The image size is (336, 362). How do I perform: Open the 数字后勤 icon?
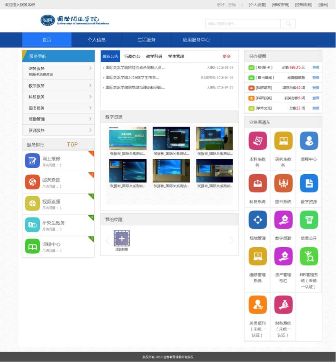tap(283, 220)
